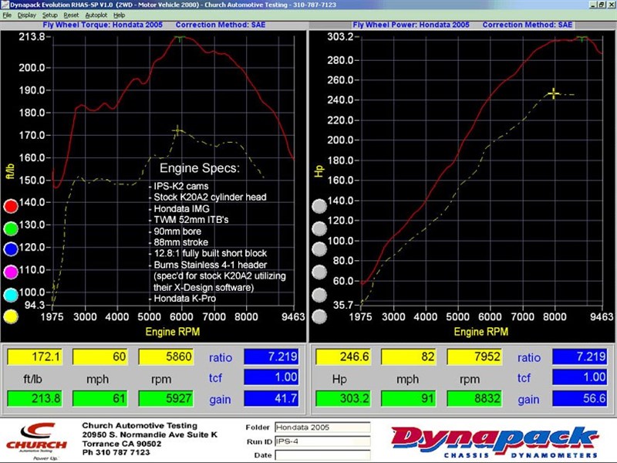This screenshot has width=617, height=463.
Task: Click first gray run indicator beside 140.0 on power graph
Action: [x=319, y=206]
